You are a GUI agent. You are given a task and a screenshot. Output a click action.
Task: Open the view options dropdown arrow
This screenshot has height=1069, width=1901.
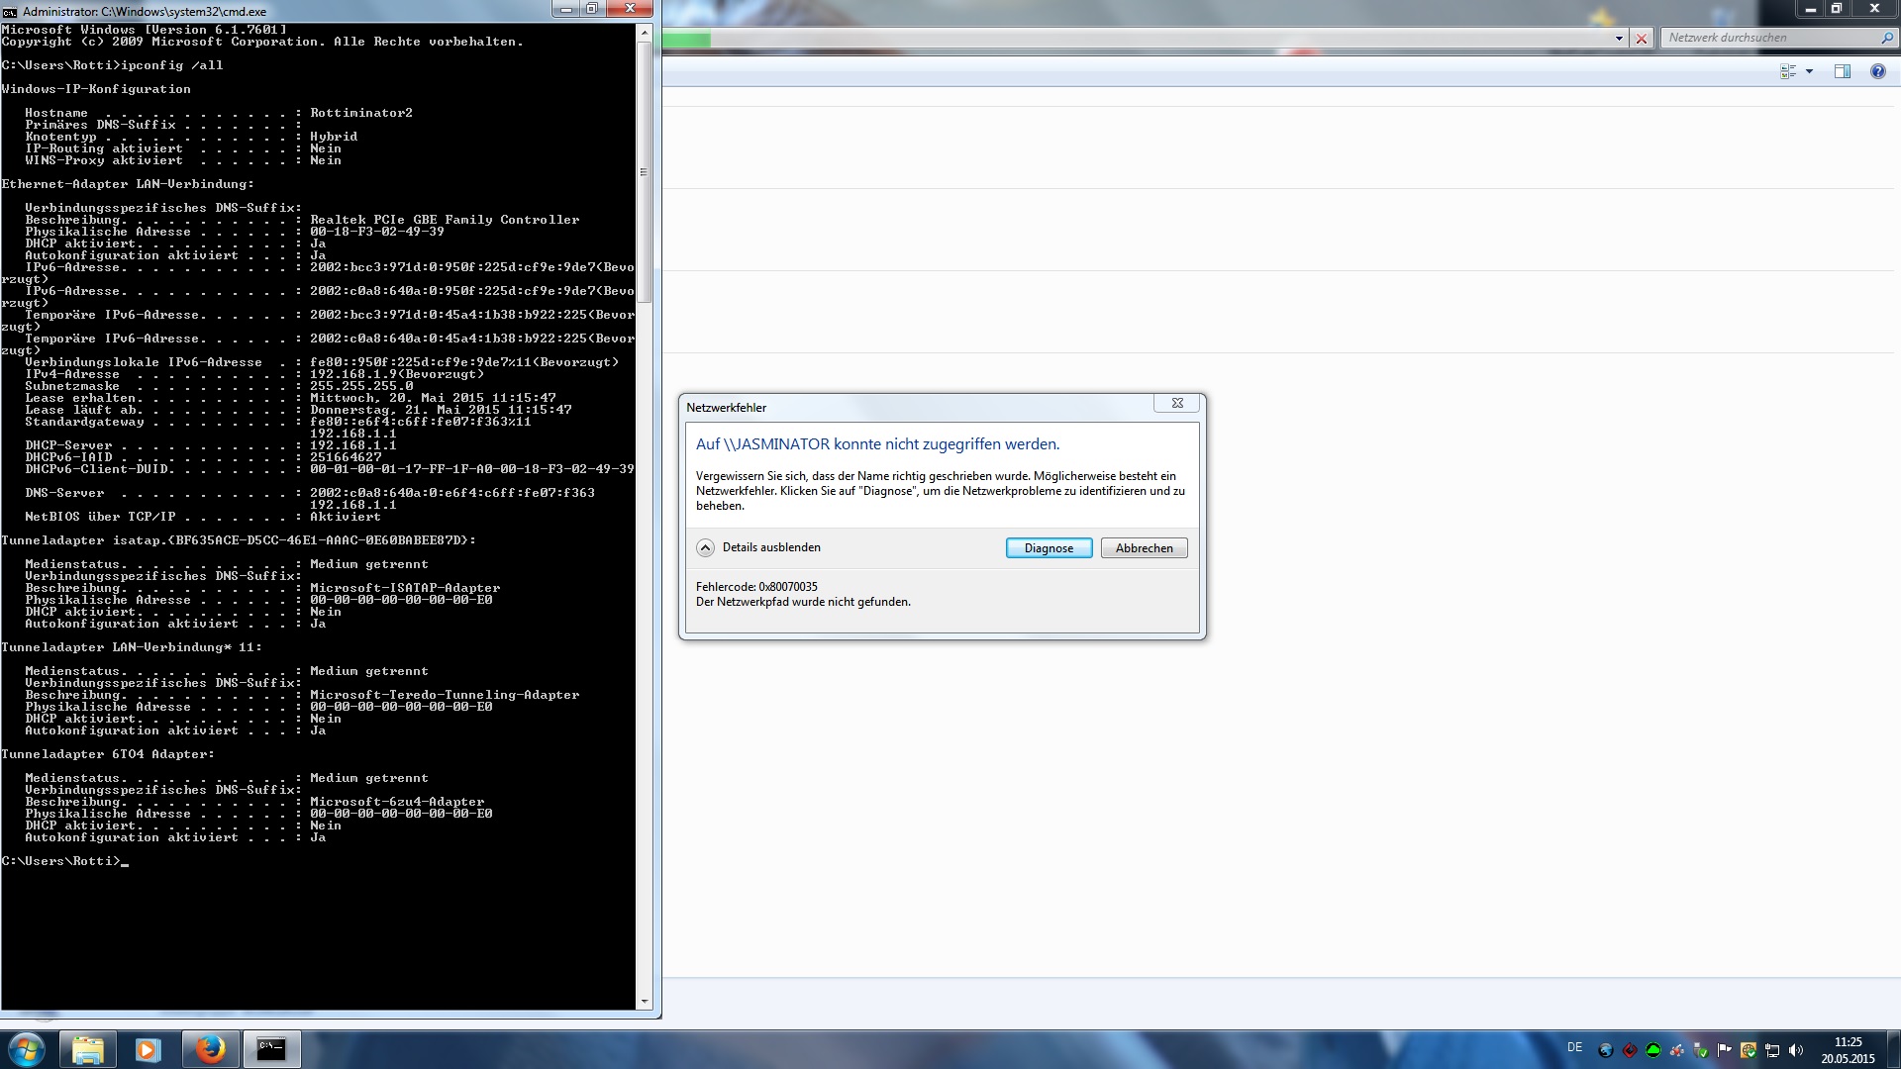coord(1809,71)
